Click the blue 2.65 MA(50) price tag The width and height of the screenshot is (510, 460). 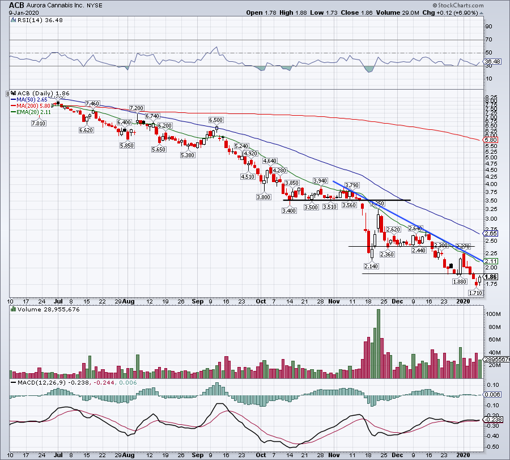(491, 234)
